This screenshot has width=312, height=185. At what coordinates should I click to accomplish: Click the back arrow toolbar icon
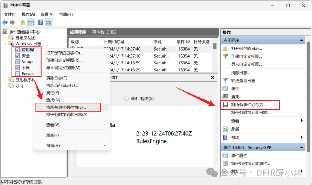click(5, 23)
